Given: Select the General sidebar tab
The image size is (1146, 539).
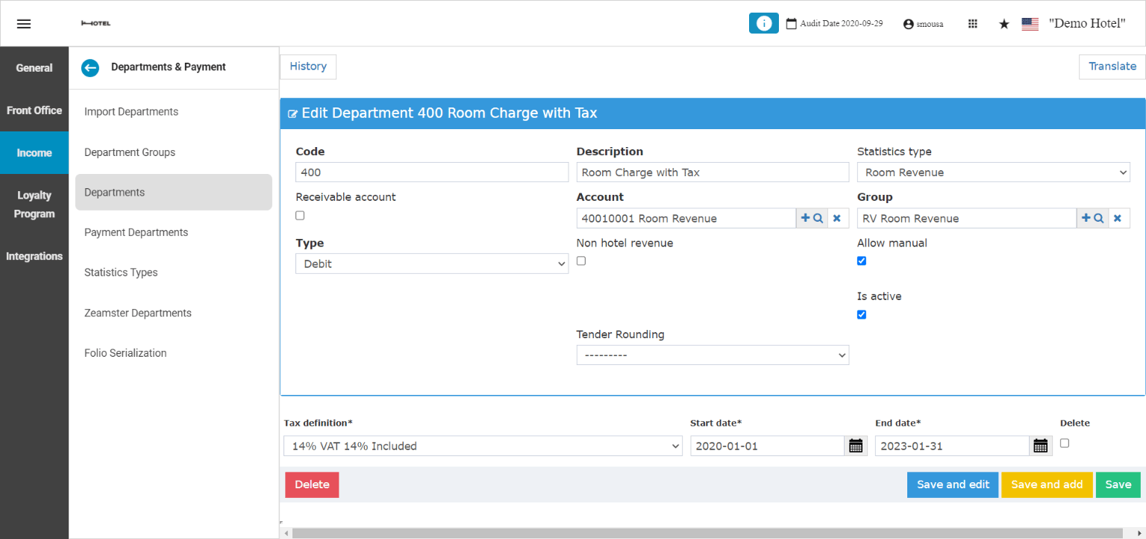Looking at the screenshot, I should click(x=34, y=68).
